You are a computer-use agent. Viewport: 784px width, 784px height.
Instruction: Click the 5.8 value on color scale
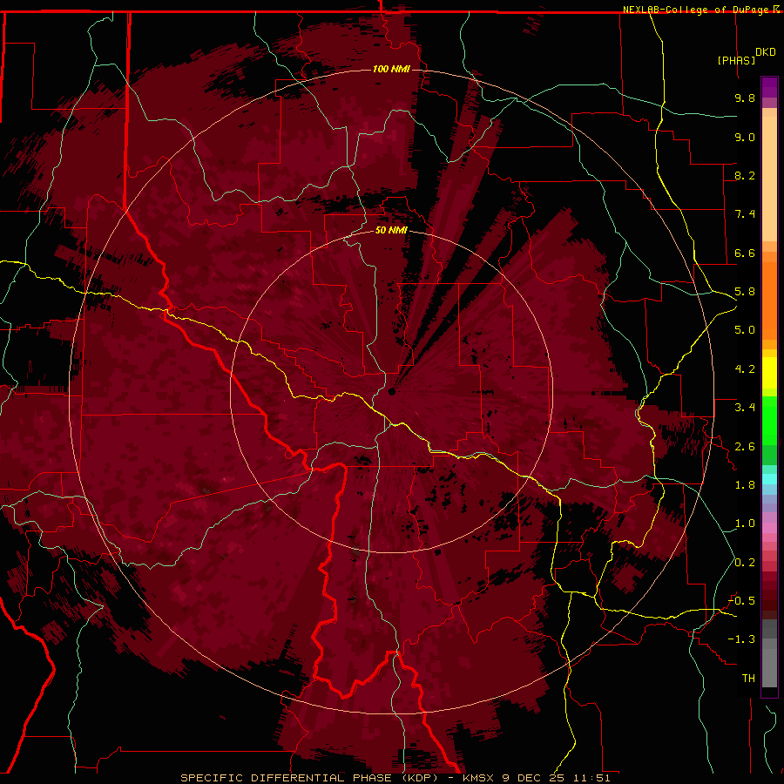pos(745,292)
